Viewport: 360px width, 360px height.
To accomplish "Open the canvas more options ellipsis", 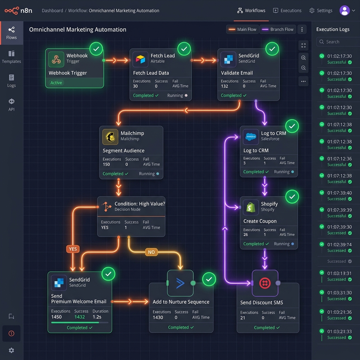I will 303,81.
